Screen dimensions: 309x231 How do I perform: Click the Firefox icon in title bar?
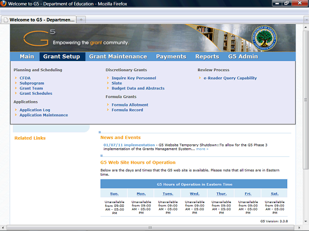coord(3,3)
